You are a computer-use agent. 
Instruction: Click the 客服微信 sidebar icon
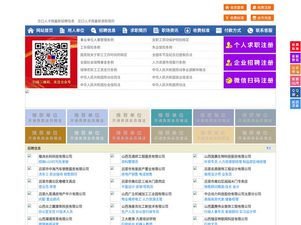(x=295, y=58)
